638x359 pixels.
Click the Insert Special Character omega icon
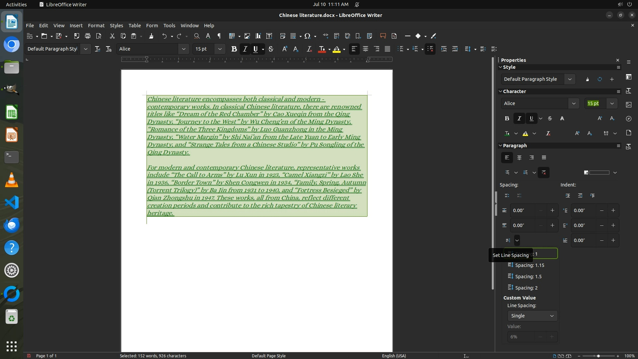307,36
